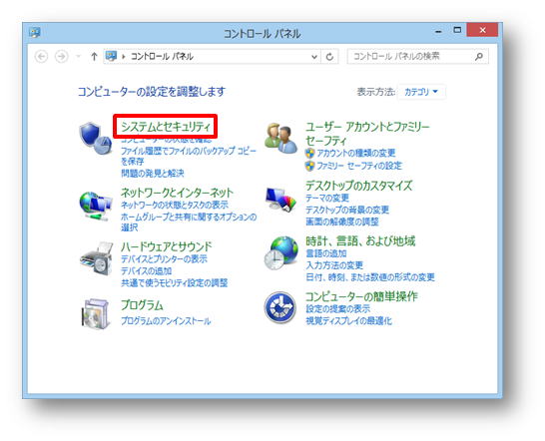This screenshot has height=441, width=545.
Task: Open デスクトップのカスタマイズ category
Action: coord(358,186)
